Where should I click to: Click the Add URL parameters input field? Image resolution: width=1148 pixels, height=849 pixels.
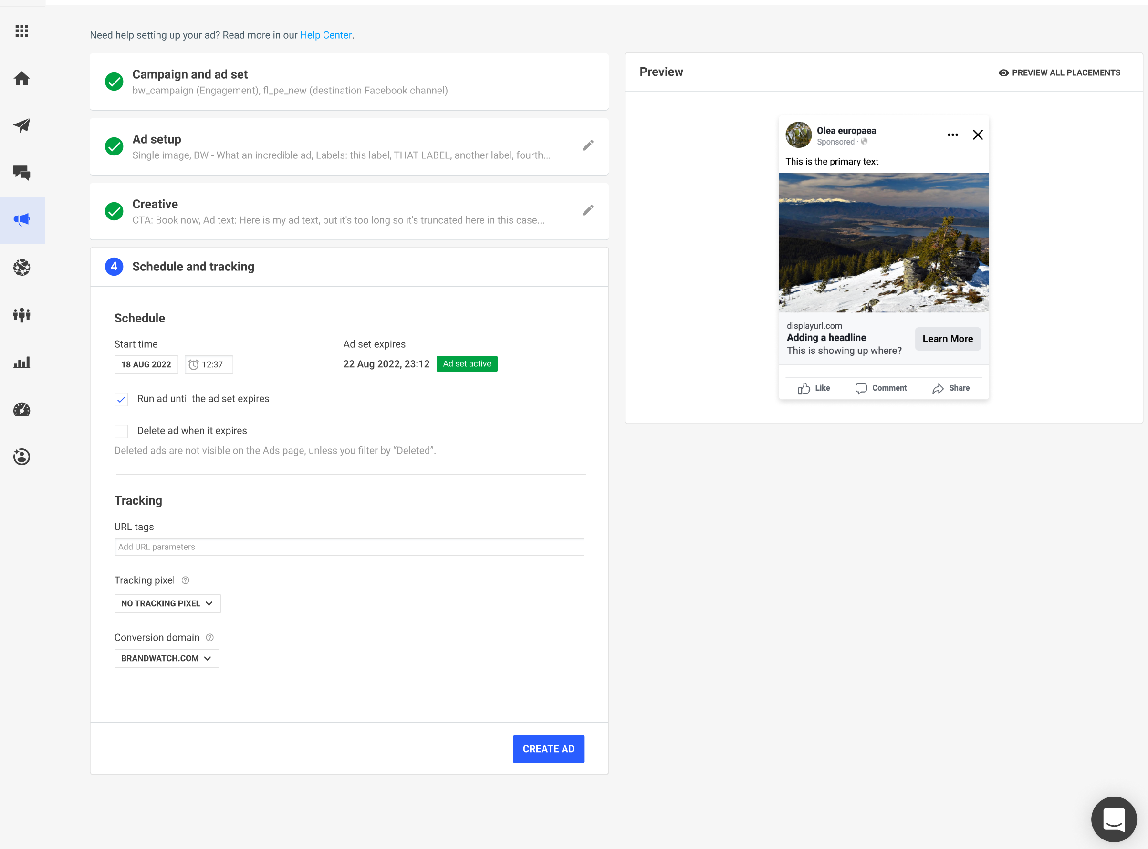[349, 547]
